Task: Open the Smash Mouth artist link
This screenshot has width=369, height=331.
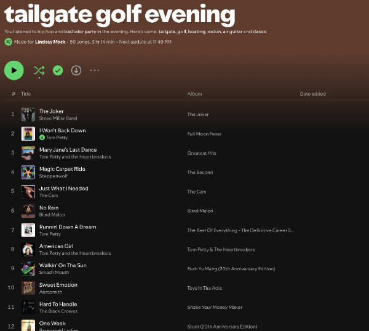Action: tap(54, 273)
